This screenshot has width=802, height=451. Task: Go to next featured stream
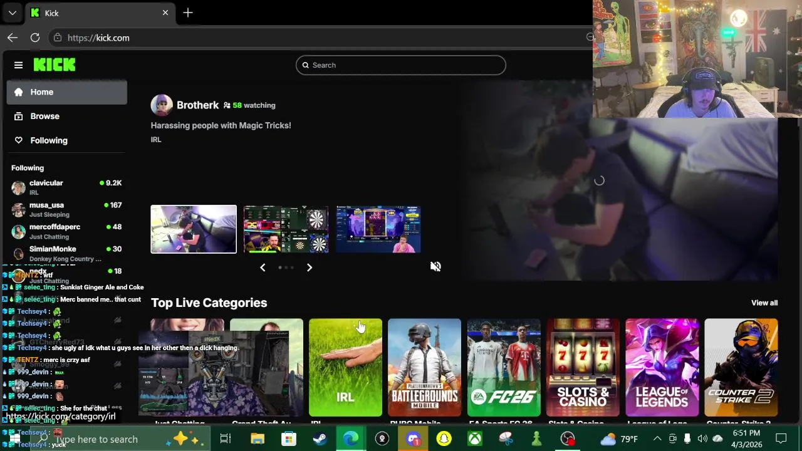coord(309,267)
